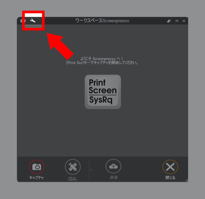Click the red arrow annotation
Image resolution: width=205 pixels, height=199 pixels.
point(60,46)
